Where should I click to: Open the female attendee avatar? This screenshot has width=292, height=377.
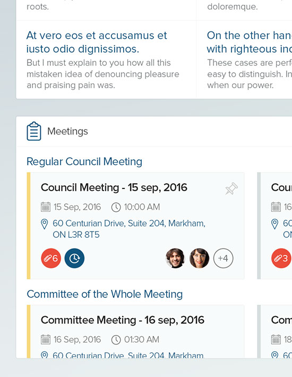coord(199,258)
